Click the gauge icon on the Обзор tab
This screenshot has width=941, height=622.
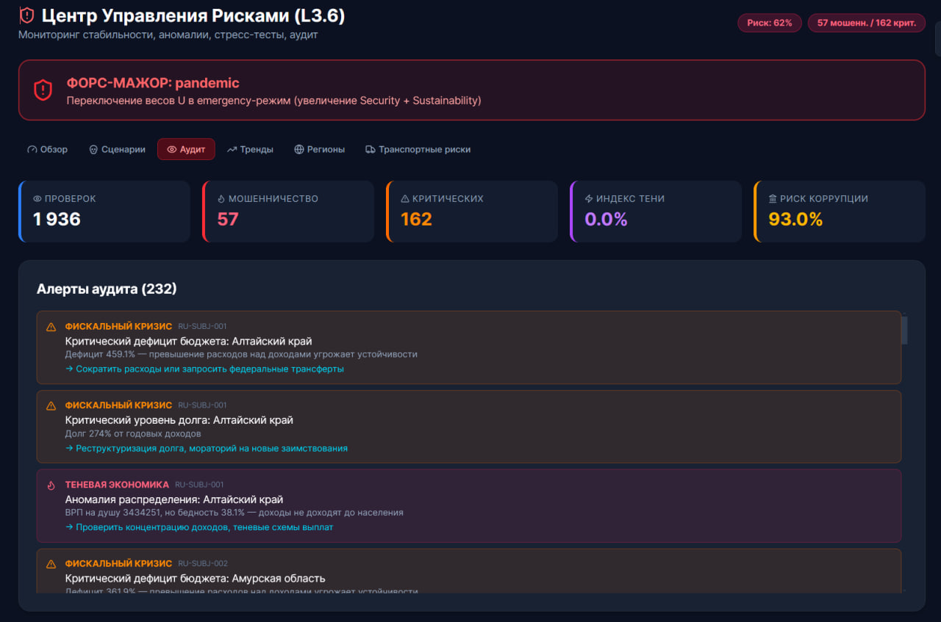point(32,149)
